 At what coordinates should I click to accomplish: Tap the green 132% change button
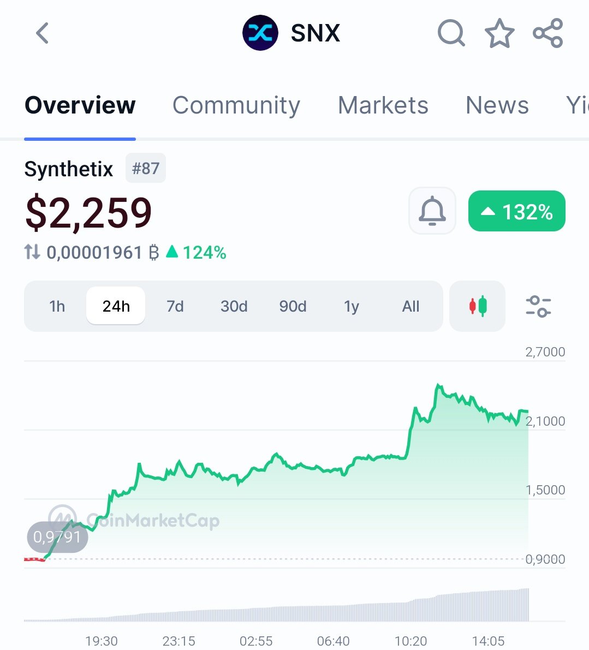[x=516, y=211]
